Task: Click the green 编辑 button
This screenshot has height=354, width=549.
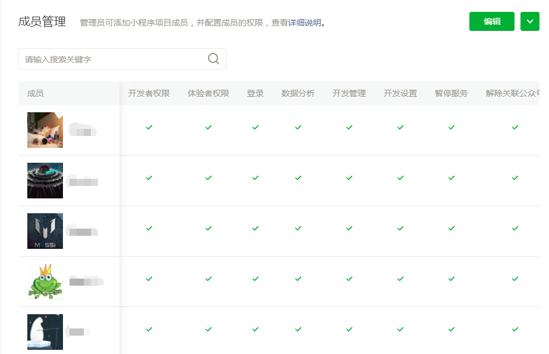Action: tap(491, 21)
